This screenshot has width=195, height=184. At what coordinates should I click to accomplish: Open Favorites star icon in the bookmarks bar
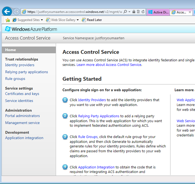pyautogui.click(x=8, y=20)
